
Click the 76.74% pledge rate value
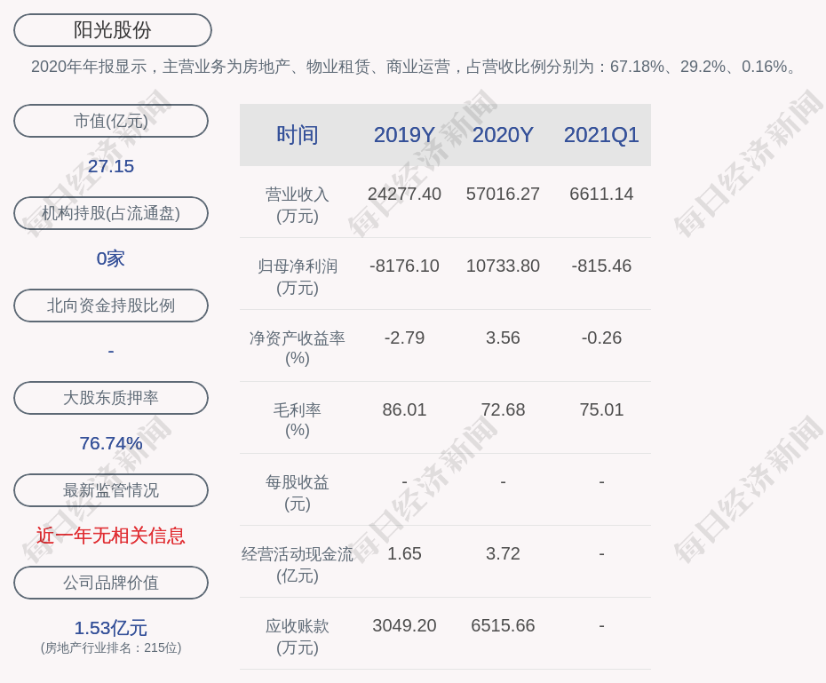[111, 443]
